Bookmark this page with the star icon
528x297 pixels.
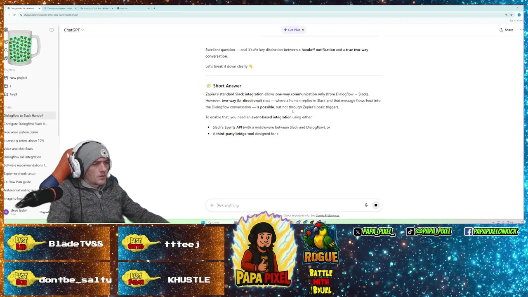click(511, 15)
